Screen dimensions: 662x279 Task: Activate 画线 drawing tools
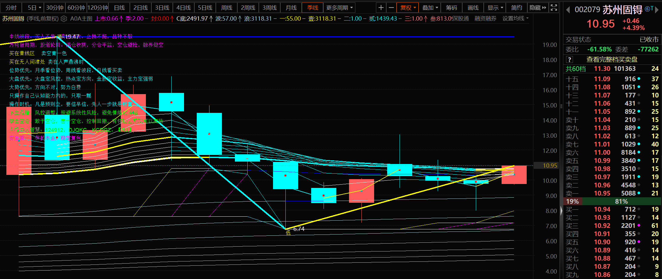(473, 8)
